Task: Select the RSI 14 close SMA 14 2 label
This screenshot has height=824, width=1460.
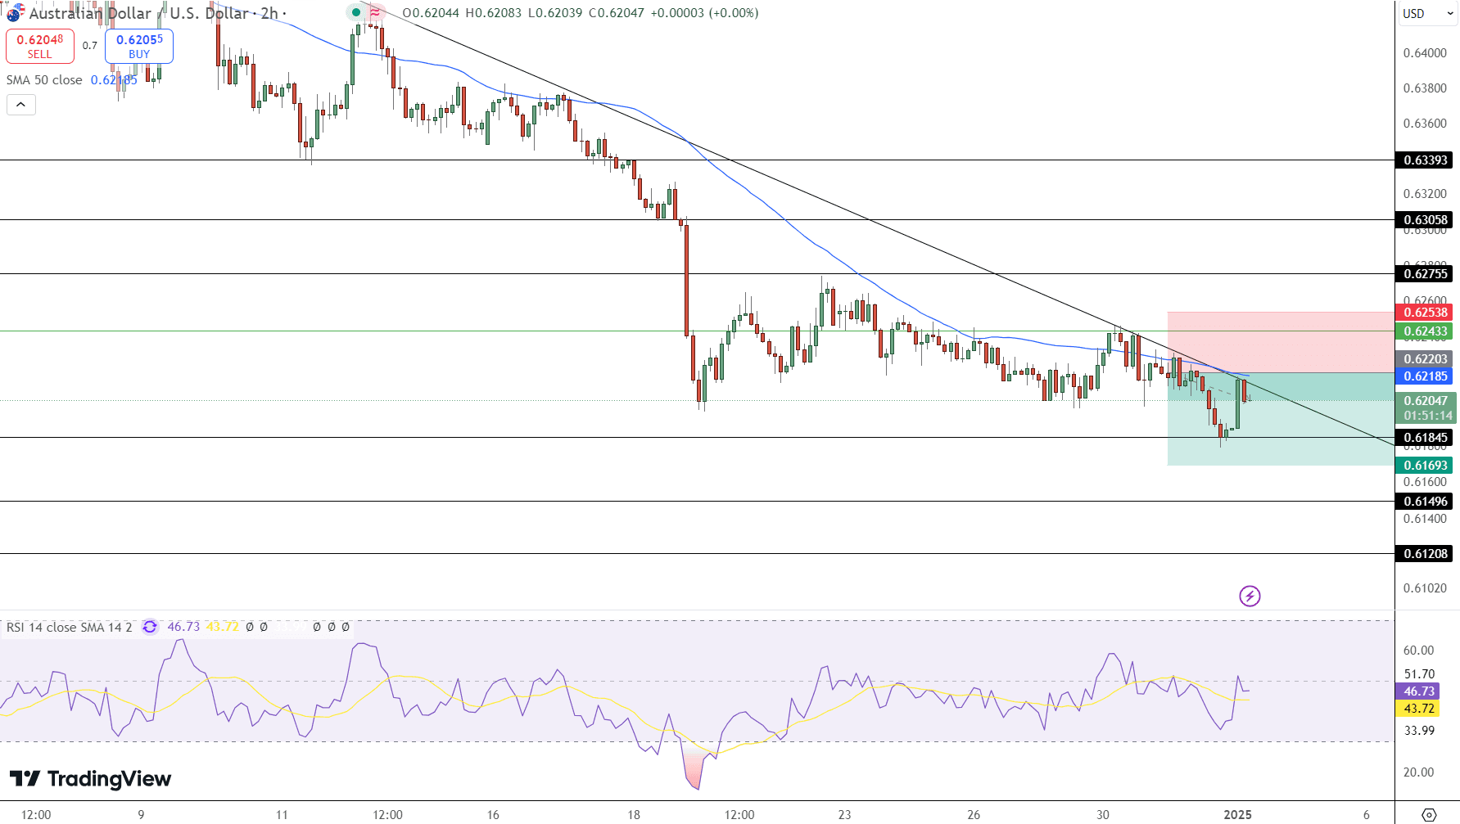Action: (x=70, y=627)
